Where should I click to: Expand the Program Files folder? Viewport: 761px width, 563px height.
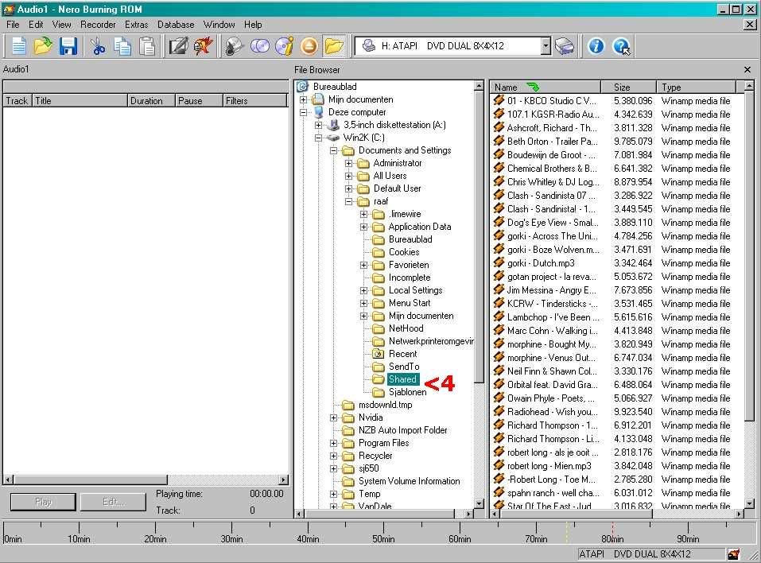(x=333, y=443)
